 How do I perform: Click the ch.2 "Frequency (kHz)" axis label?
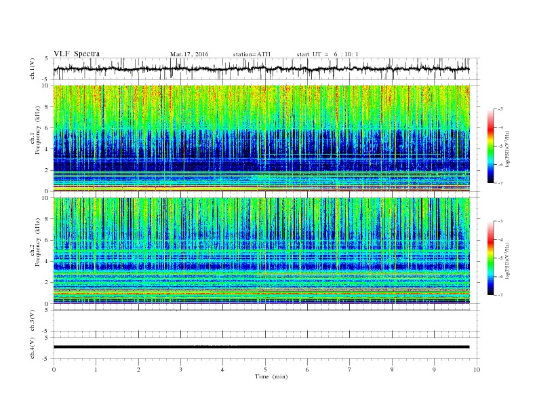point(37,242)
